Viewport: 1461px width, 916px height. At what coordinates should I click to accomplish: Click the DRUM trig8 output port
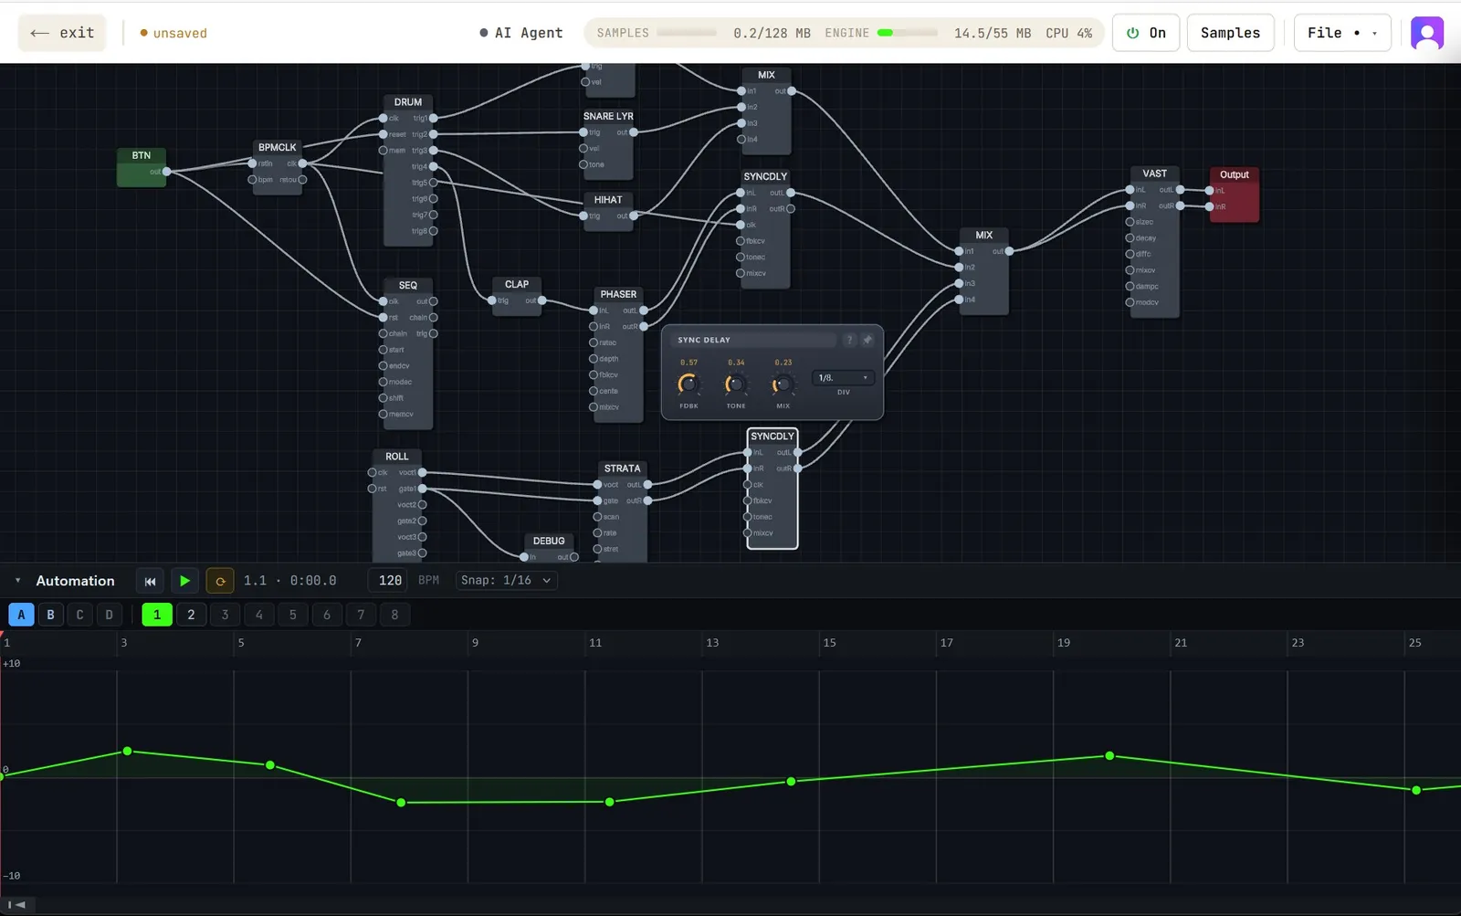click(434, 231)
